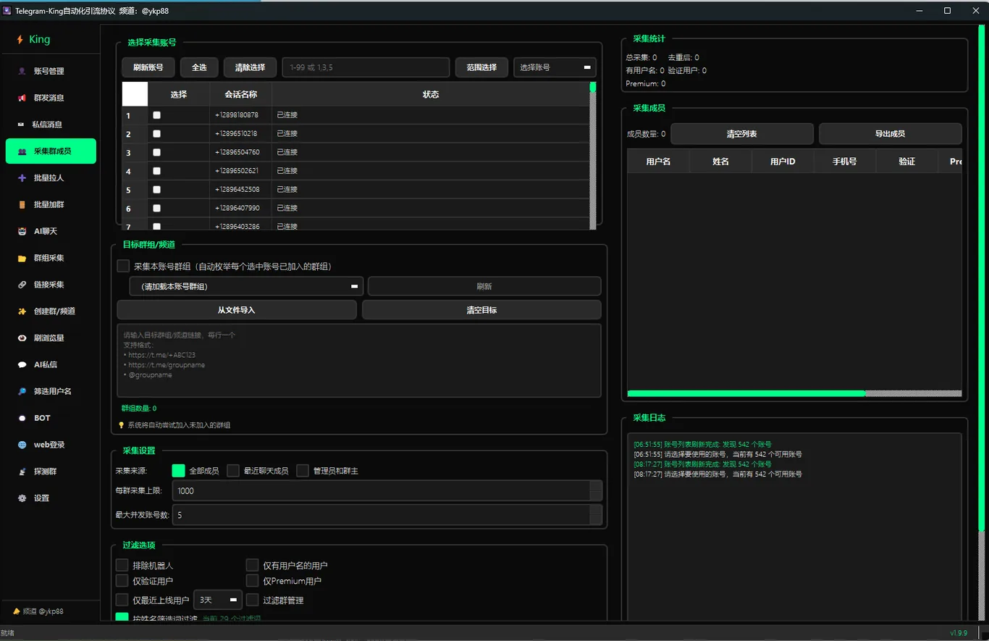Click the AI私信 speech bubble icon

click(22, 364)
